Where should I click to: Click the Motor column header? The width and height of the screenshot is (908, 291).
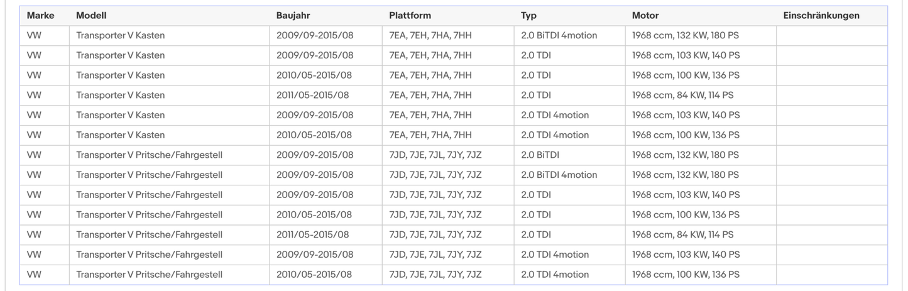pyautogui.click(x=645, y=16)
